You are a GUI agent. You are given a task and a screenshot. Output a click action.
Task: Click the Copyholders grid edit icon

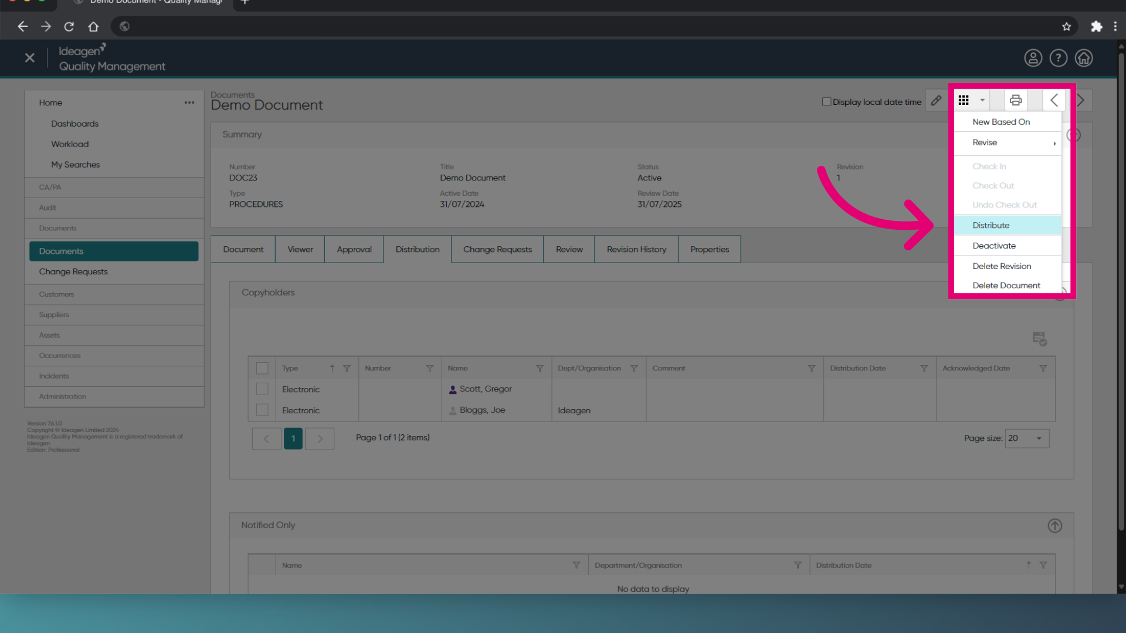pos(1040,339)
